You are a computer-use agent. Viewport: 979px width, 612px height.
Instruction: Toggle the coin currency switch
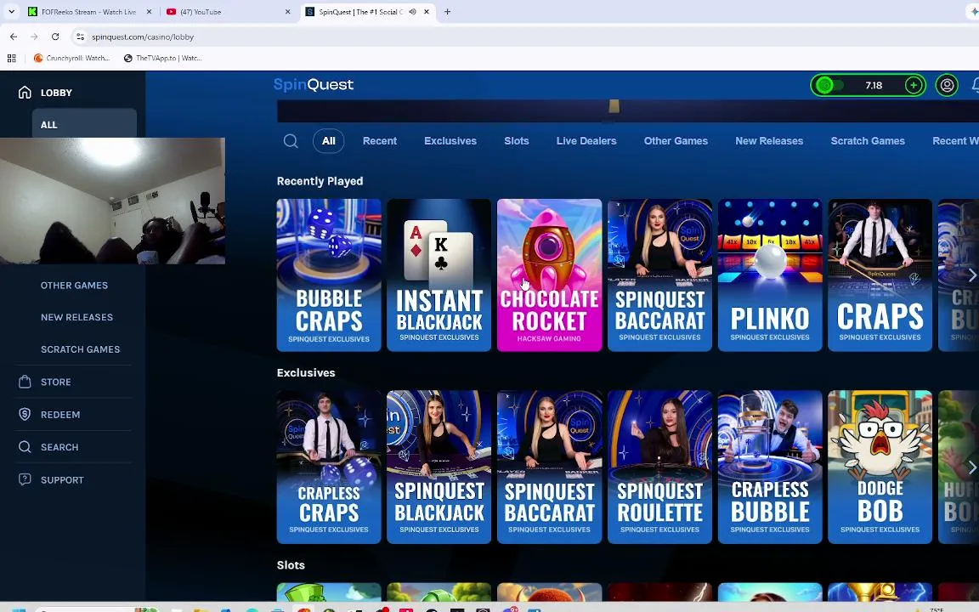coord(829,85)
